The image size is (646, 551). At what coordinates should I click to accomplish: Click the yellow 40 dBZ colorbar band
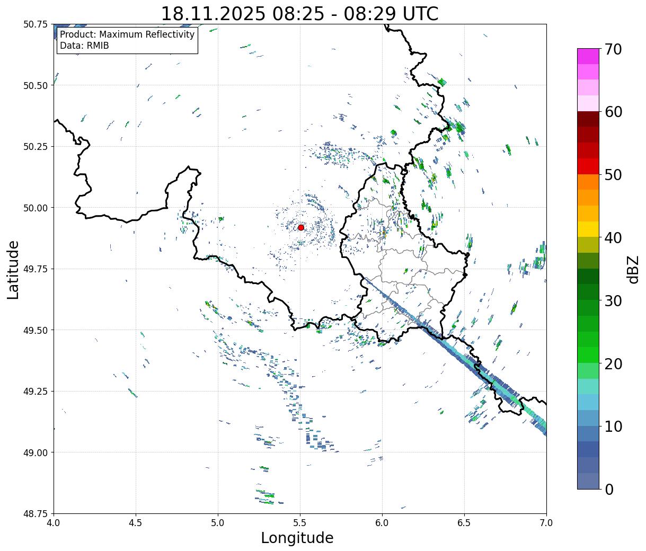(x=588, y=229)
